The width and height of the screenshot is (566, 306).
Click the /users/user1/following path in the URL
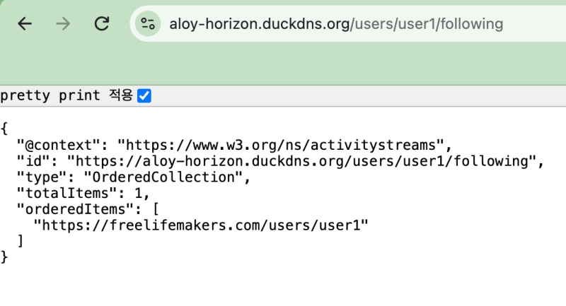(x=427, y=24)
